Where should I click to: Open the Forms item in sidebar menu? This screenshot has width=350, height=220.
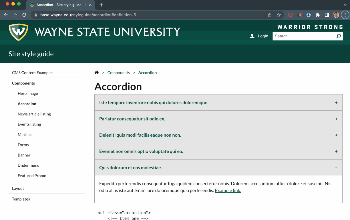tap(23, 145)
